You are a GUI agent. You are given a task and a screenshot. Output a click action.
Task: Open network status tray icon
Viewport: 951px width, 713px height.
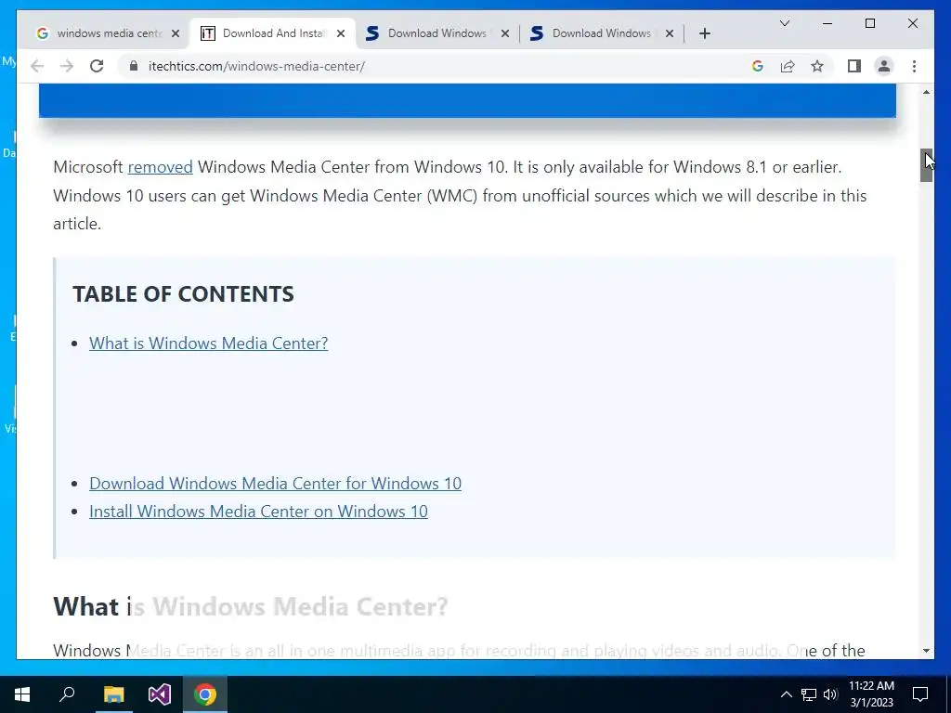pos(809,694)
